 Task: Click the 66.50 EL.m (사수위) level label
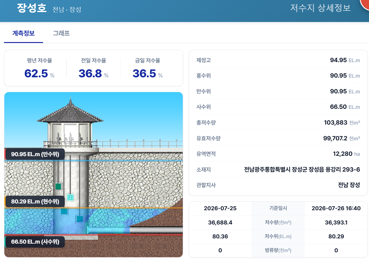click(35, 242)
